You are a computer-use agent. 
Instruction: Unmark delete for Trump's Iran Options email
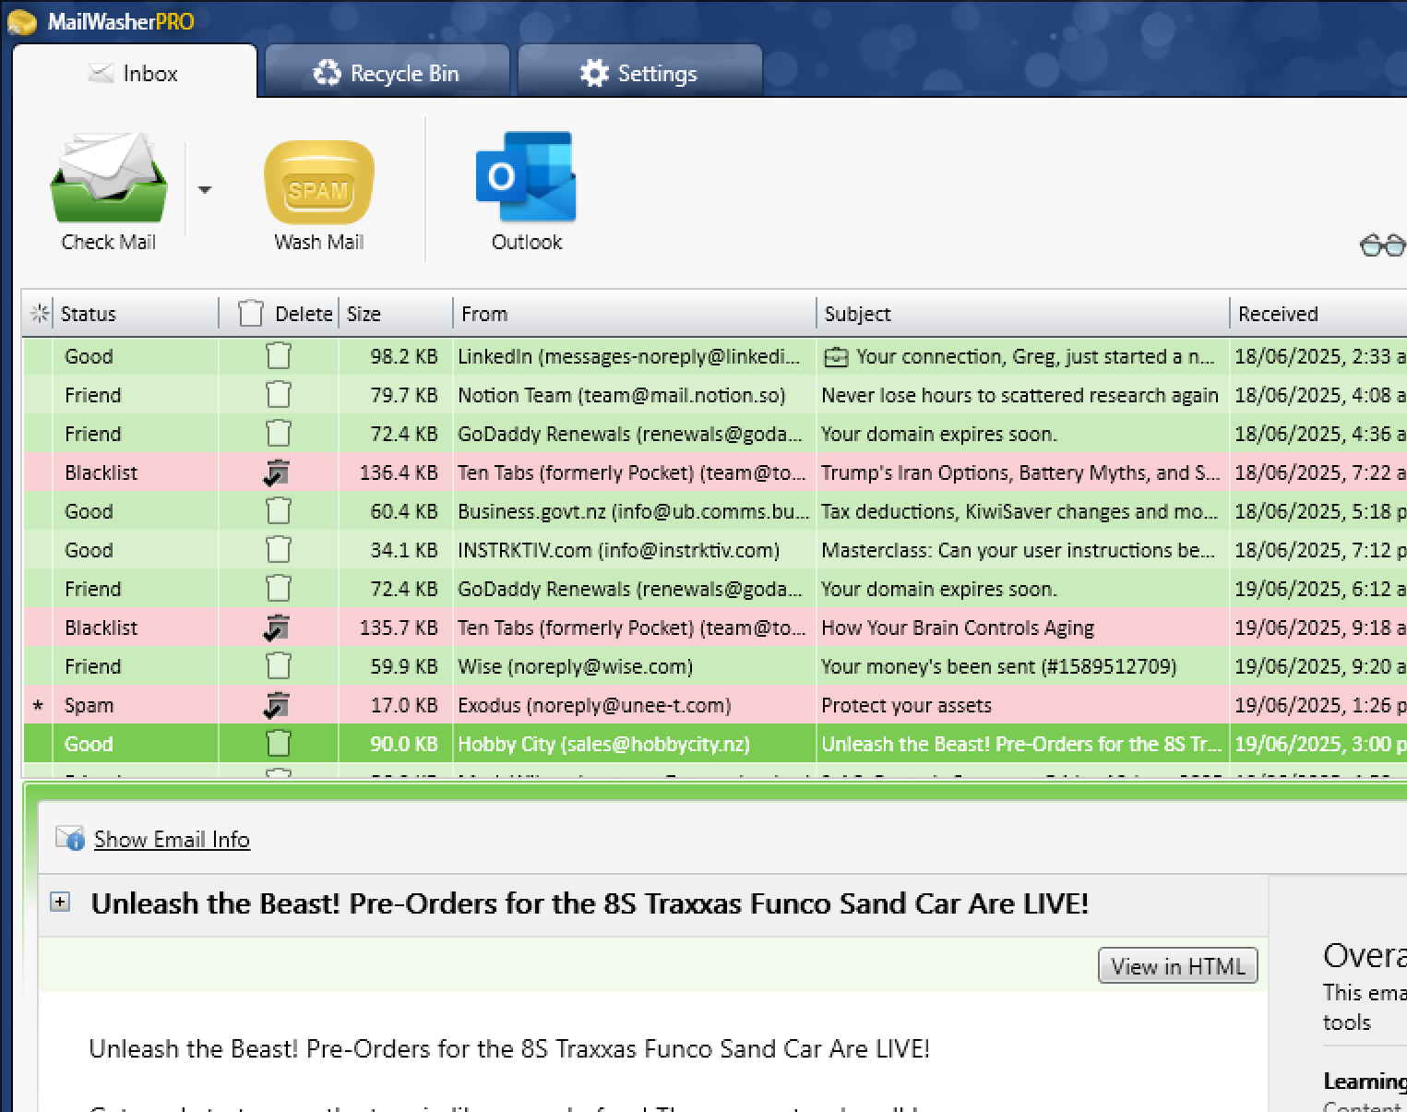point(277,472)
